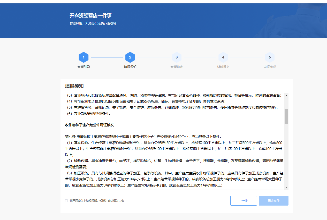Go back with the 上一步 button
Image resolution: width=327 pixels, height=220 pixels.
244,201
